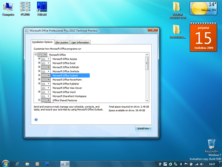Expand the Microsoft Office Publisher node

39,83
